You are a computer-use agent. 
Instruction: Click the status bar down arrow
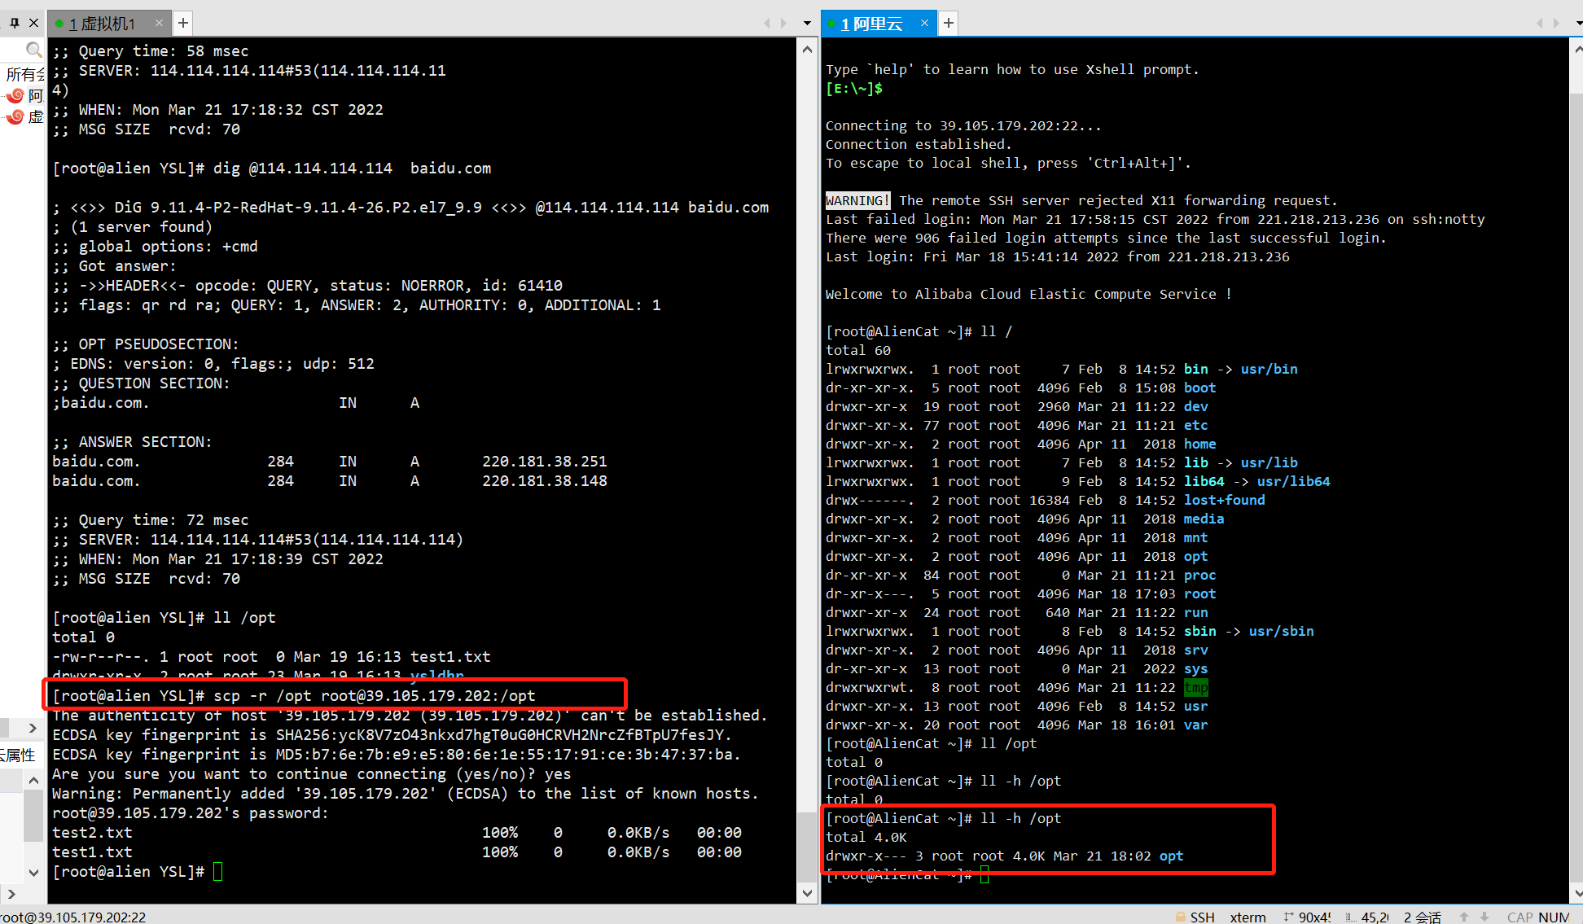point(1484,917)
